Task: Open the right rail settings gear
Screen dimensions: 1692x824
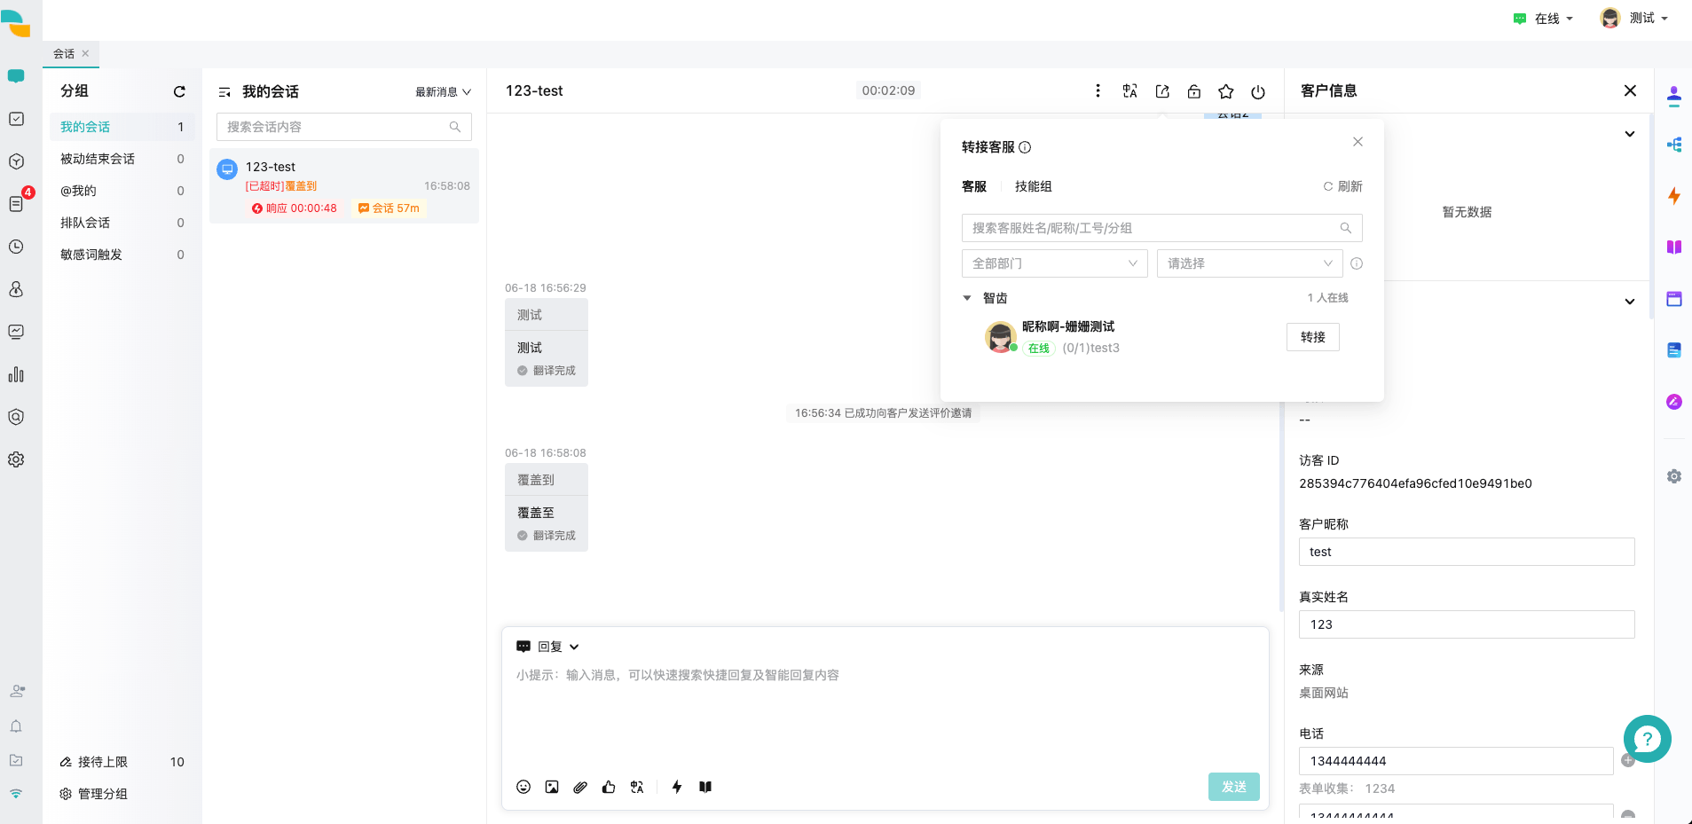Action: tap(1674, 476)
